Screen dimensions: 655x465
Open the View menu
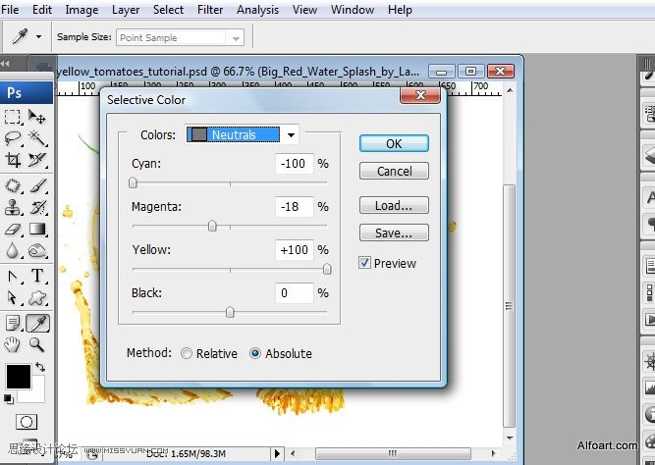(x=304, y=10)
